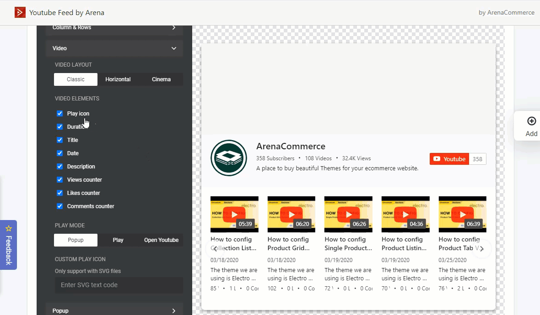This screenshot has width=540, height=315.
Task: Click the 358 subscriber count badge
Action: [x=477, y=159]
